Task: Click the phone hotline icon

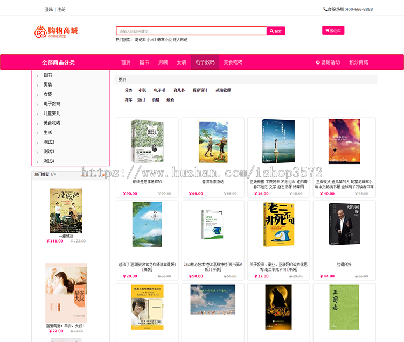Action: [x=325, y=9]
